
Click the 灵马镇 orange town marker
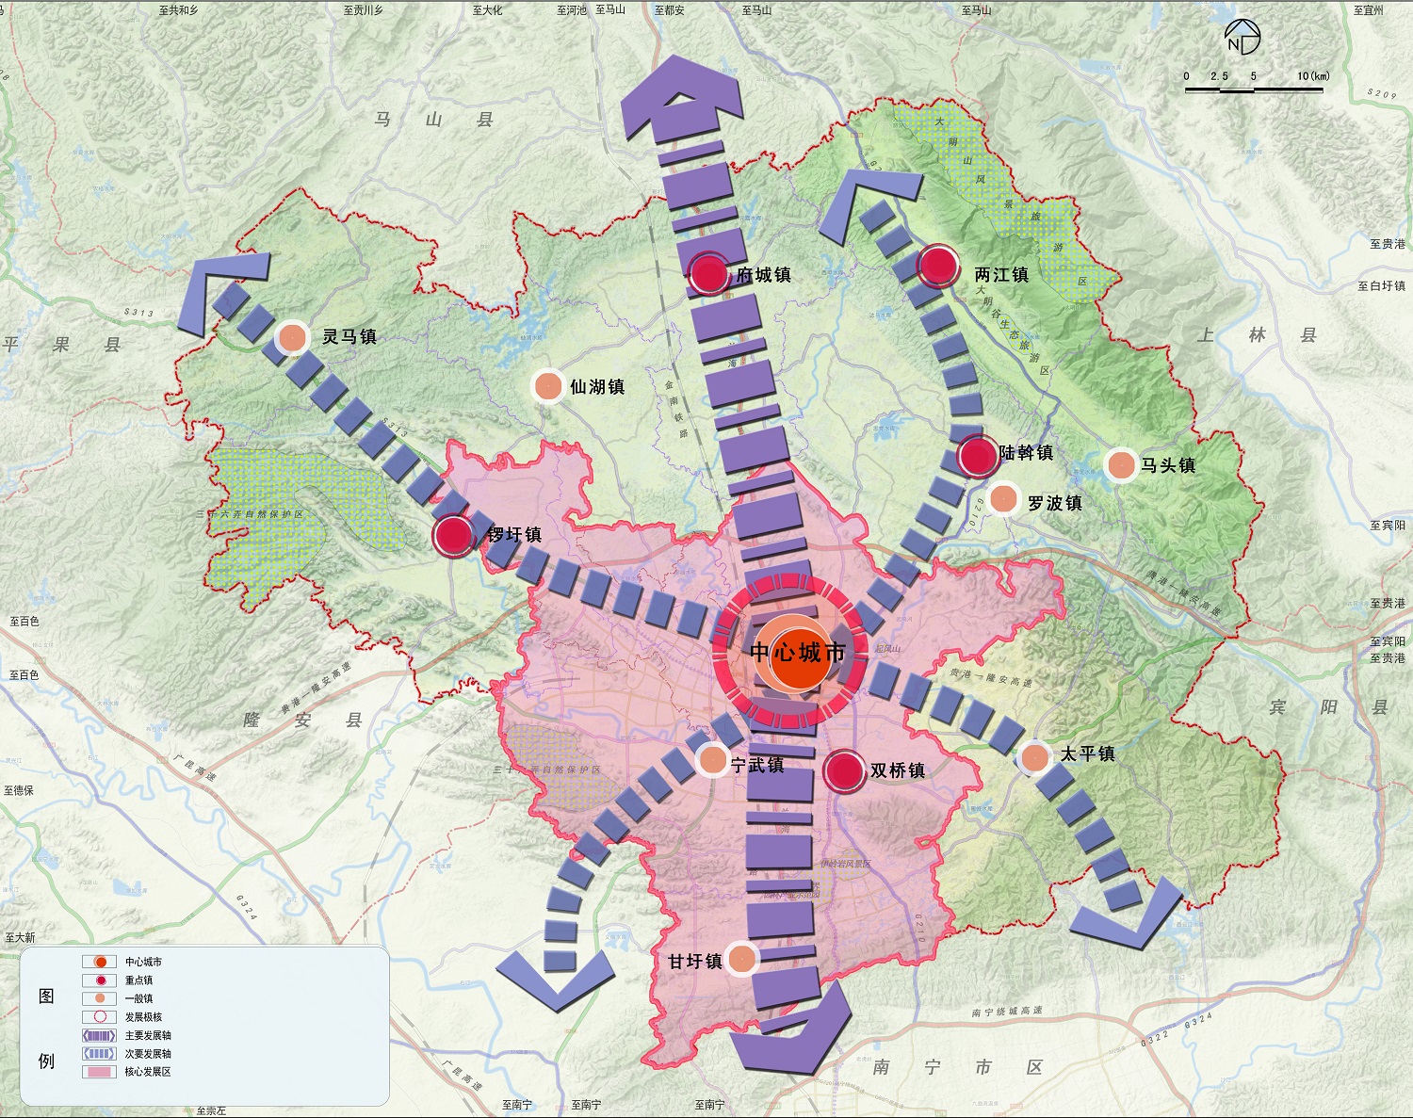293,337
